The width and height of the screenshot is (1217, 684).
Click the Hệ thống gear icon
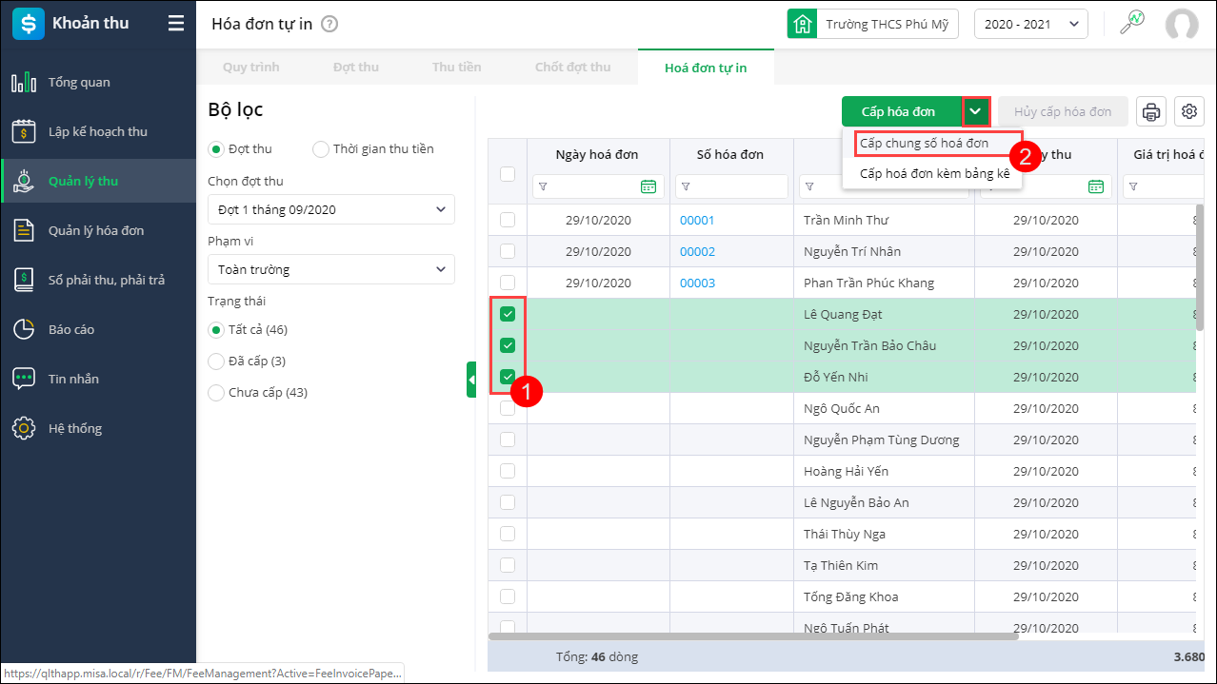24,428
